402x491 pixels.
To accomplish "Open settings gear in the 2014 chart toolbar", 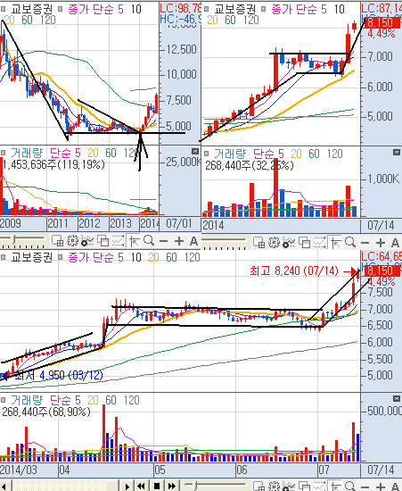I will pos(274,242).
